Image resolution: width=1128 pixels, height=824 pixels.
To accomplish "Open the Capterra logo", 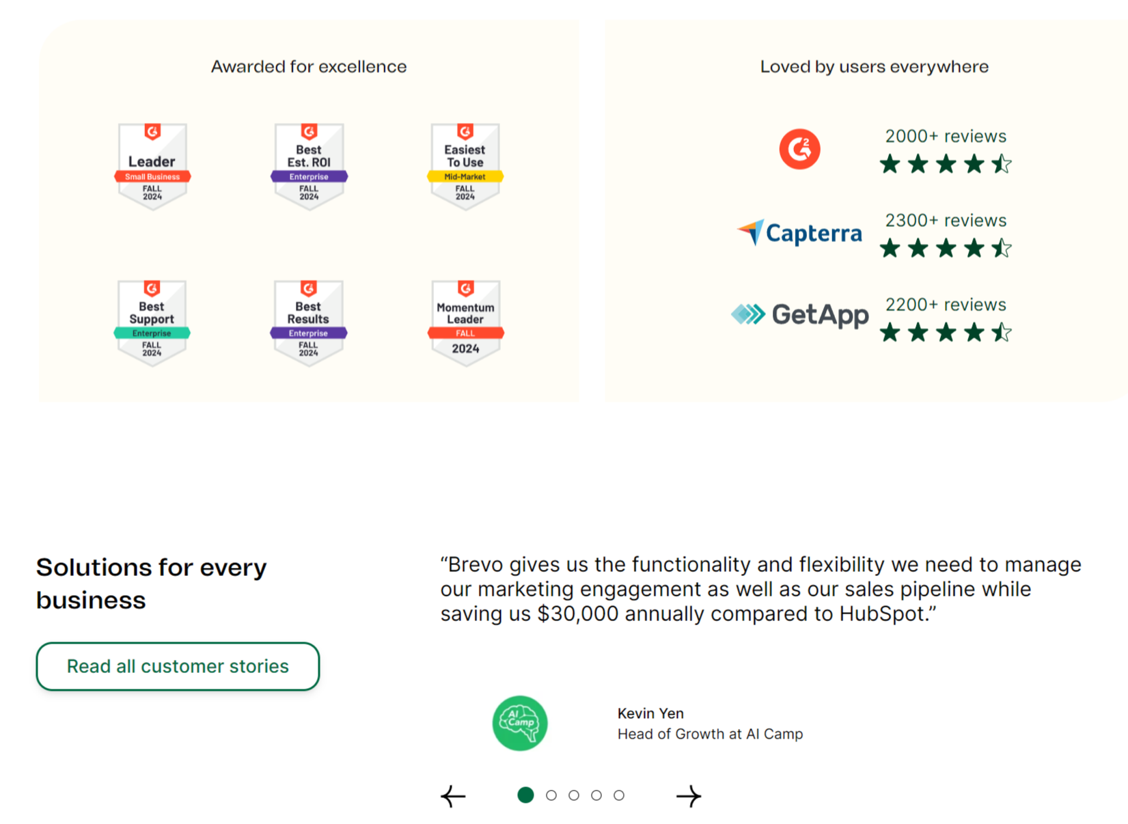I will coord(799,233).
